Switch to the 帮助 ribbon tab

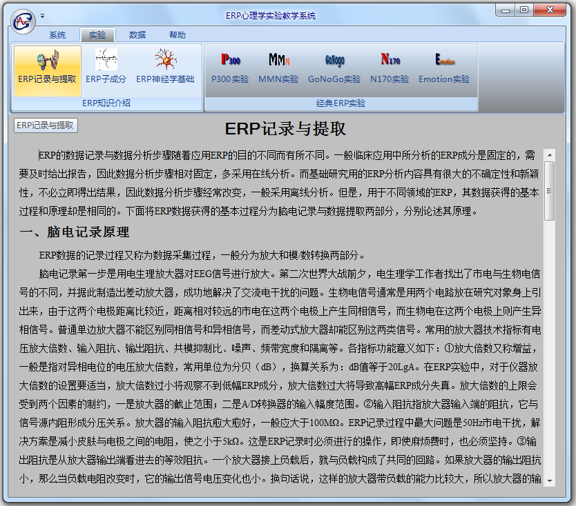click(x=177, y=35)
